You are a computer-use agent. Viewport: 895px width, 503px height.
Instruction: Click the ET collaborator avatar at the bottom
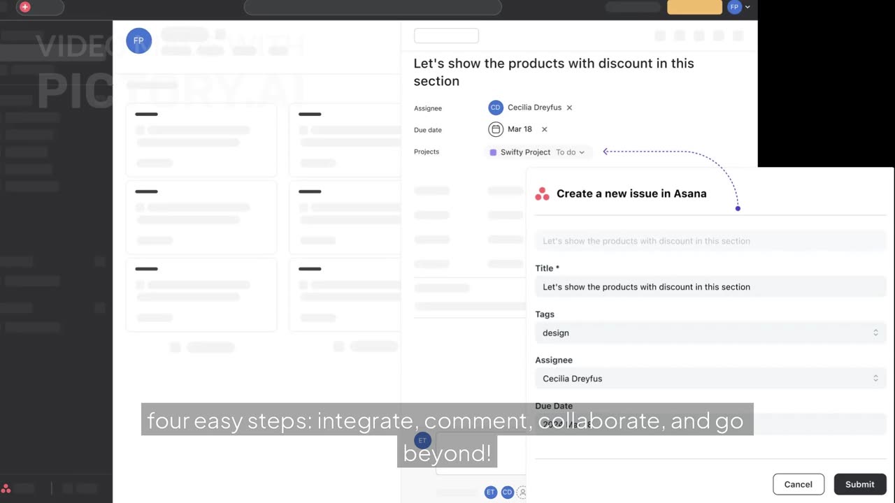(x=490, y=493)
